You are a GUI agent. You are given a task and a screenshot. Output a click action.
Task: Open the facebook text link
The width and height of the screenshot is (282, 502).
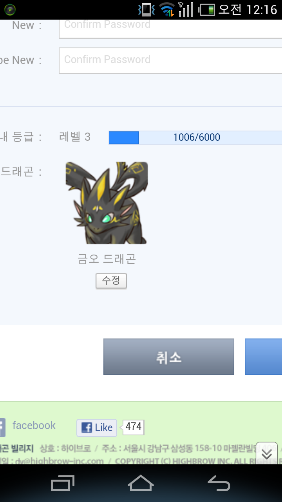click(34, 426)
